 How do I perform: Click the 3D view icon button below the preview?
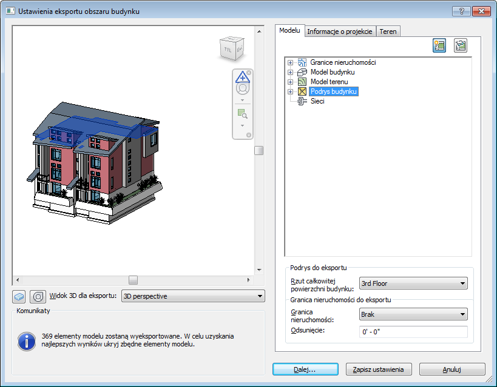(x=19, y=297)
